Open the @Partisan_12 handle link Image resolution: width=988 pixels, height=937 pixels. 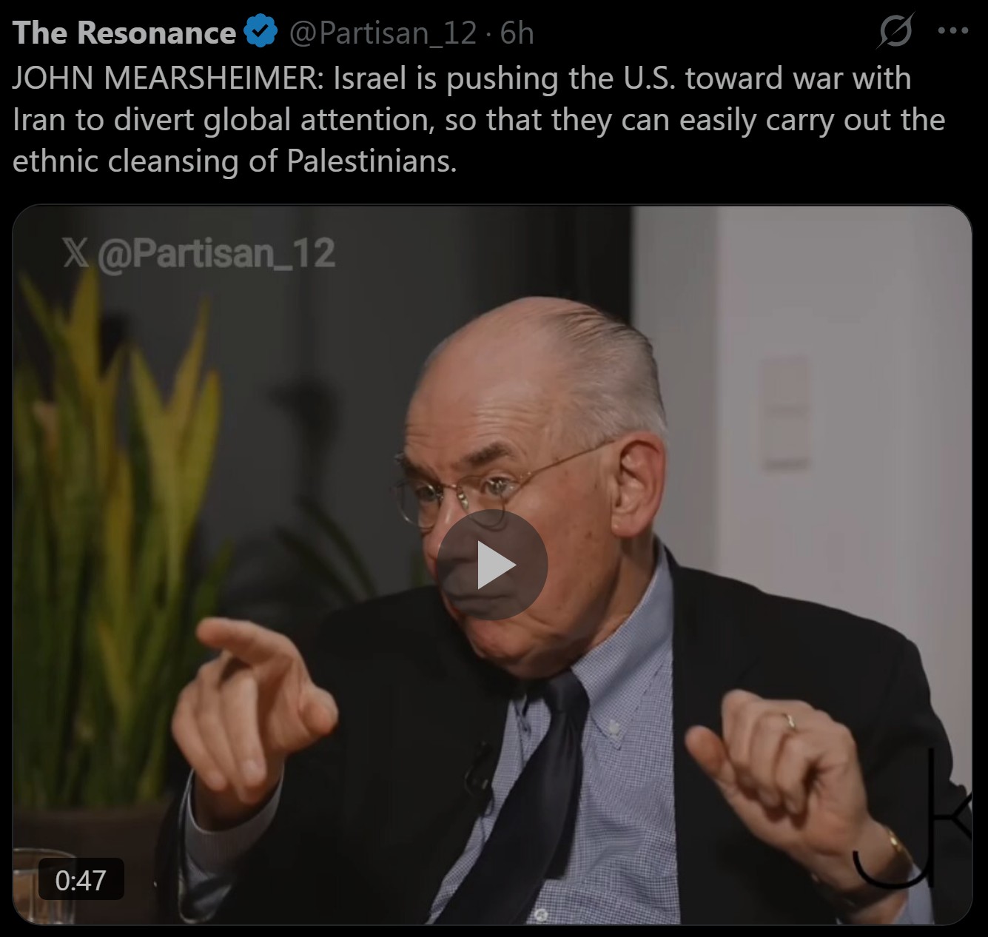tap(381, 33)
